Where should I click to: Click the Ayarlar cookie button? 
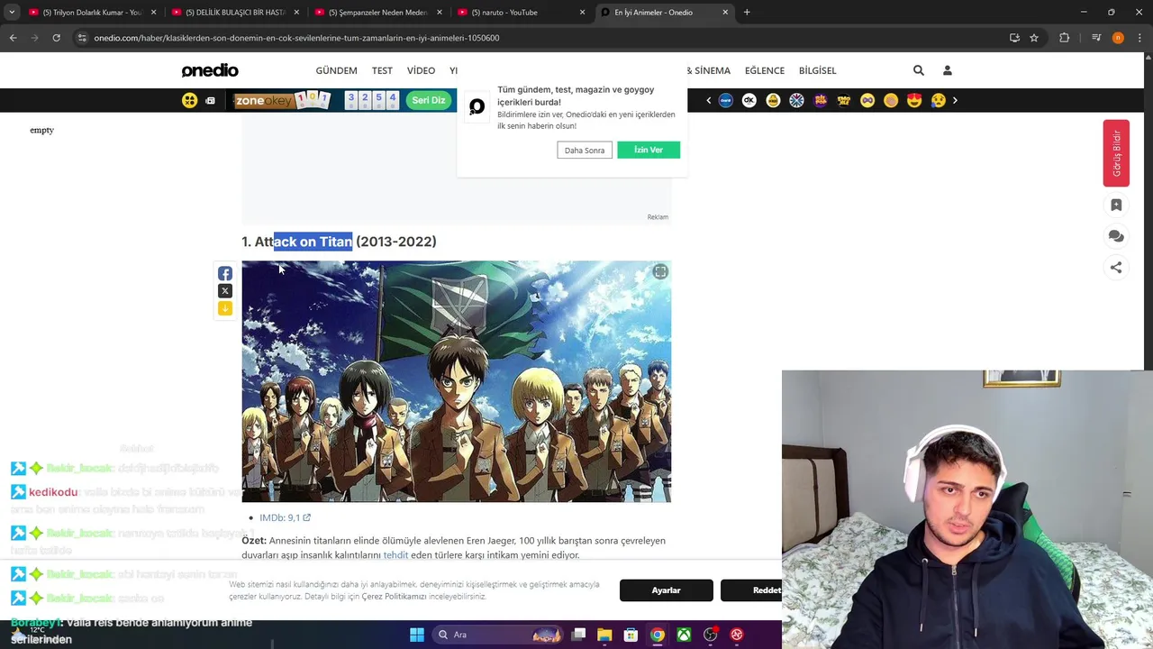coord(667,590)
